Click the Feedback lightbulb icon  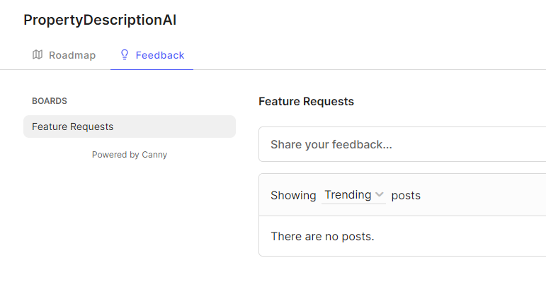click(x=125, y=55)
